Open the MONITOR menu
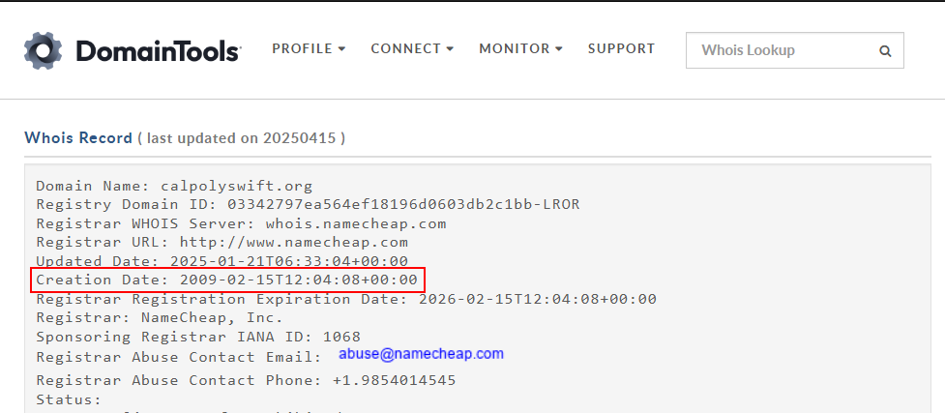The image size is (945, 413). click(x=520, y=48)
